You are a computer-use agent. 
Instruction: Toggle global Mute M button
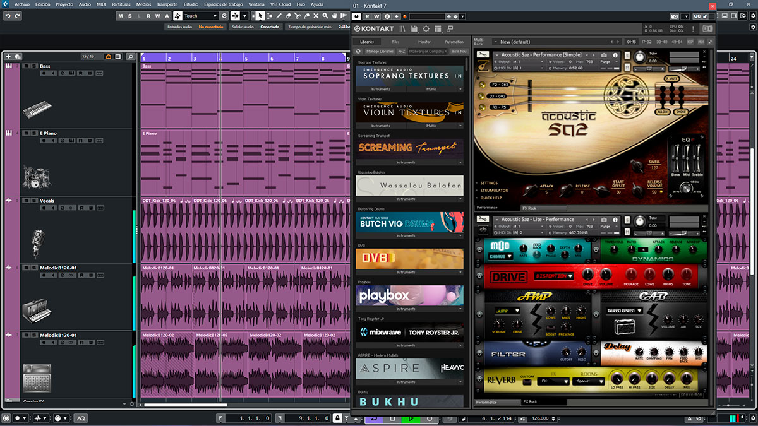(121, 16)
